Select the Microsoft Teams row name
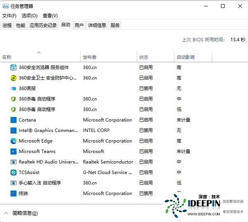This screenshot has height=222, width=248. tap(37, 151)
